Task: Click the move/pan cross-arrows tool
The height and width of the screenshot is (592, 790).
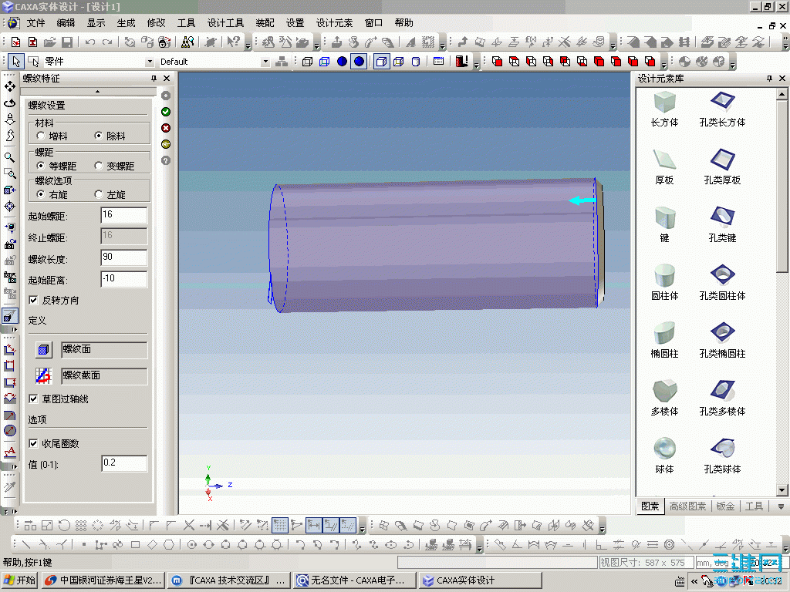Action: click(9, 86)
